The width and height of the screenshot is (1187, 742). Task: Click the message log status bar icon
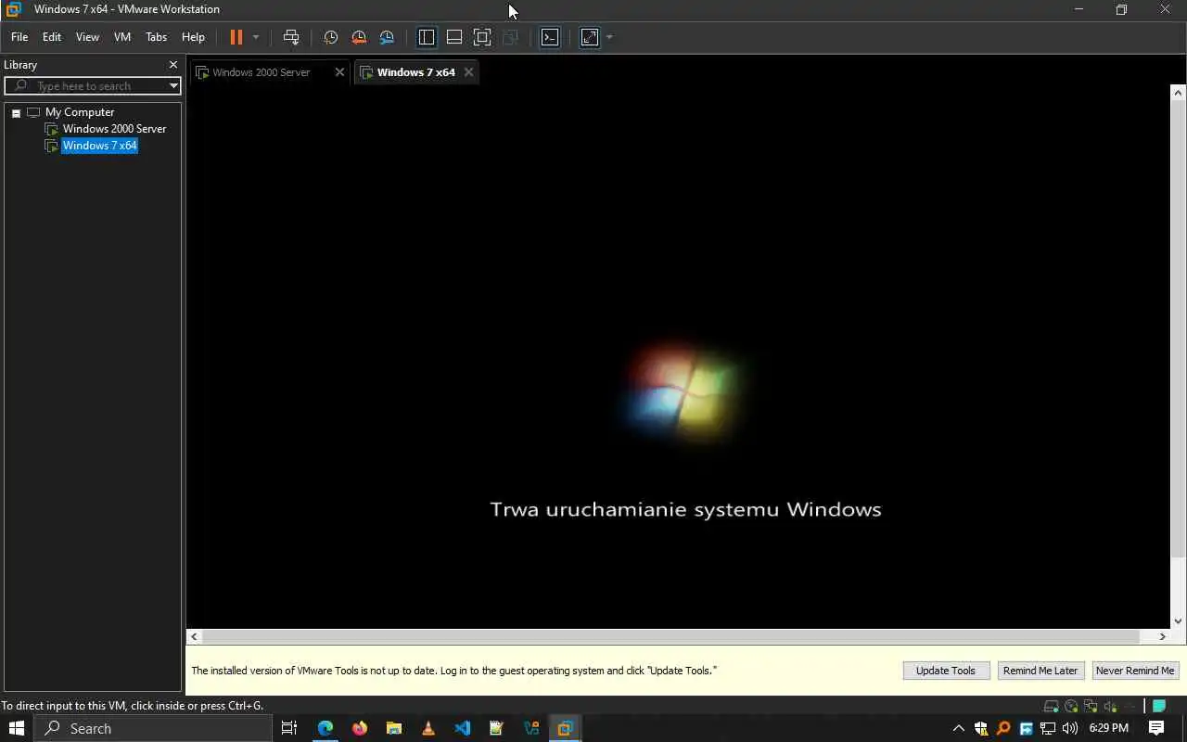[1159, 706]
